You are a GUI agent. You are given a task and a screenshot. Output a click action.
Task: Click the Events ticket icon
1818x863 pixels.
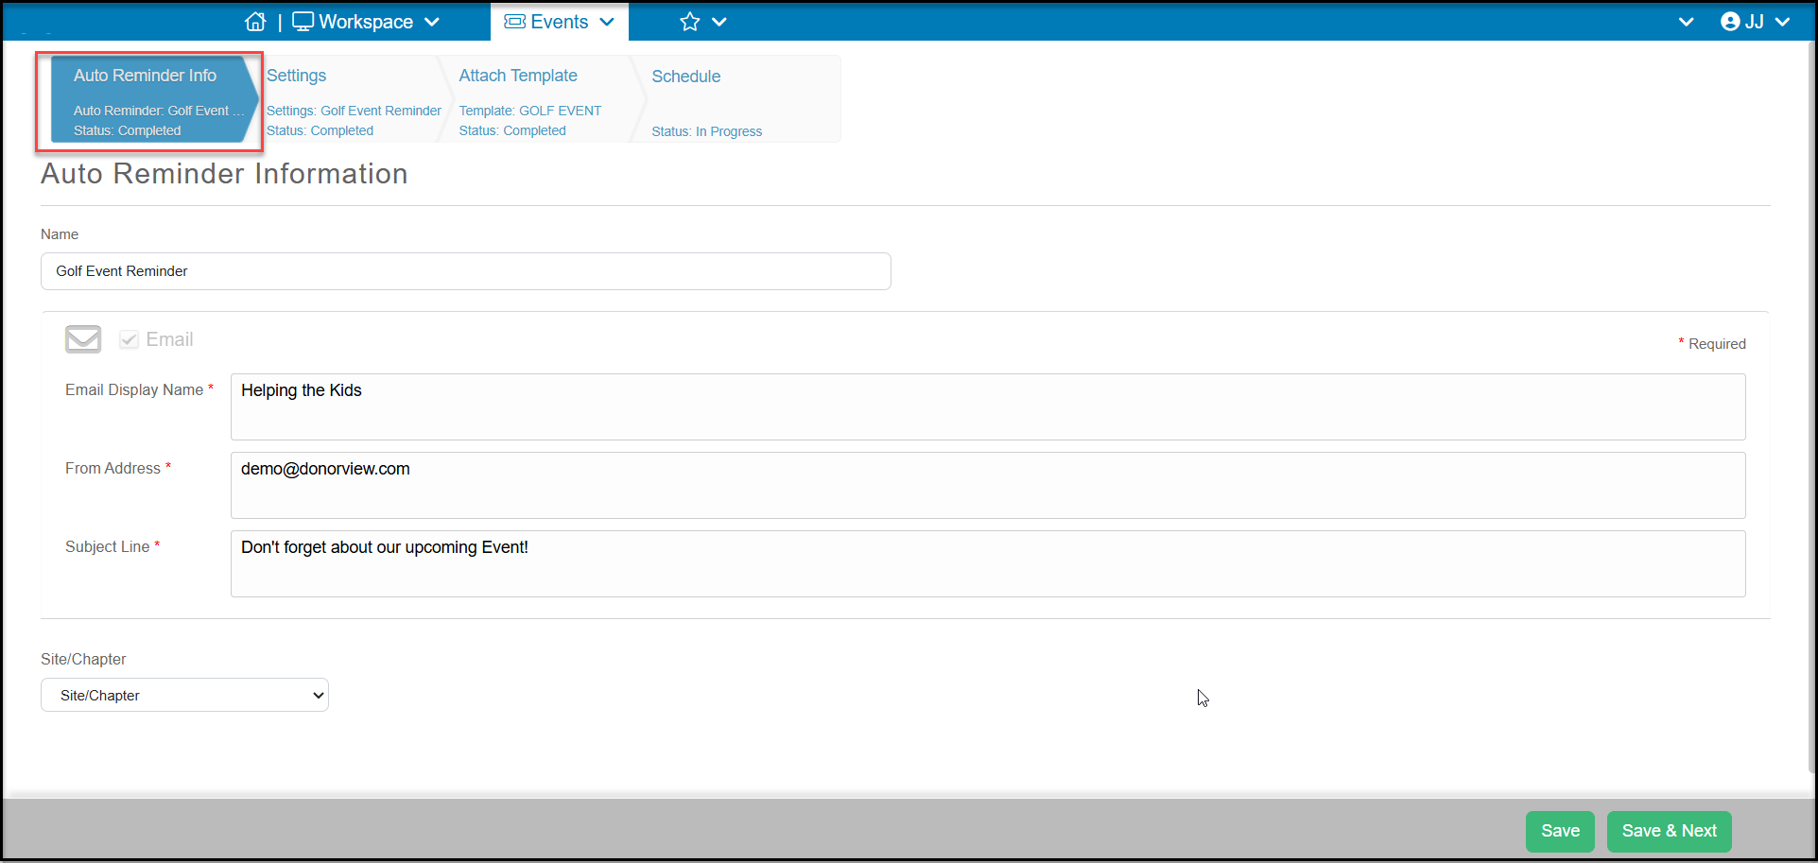tap(514, 22)
